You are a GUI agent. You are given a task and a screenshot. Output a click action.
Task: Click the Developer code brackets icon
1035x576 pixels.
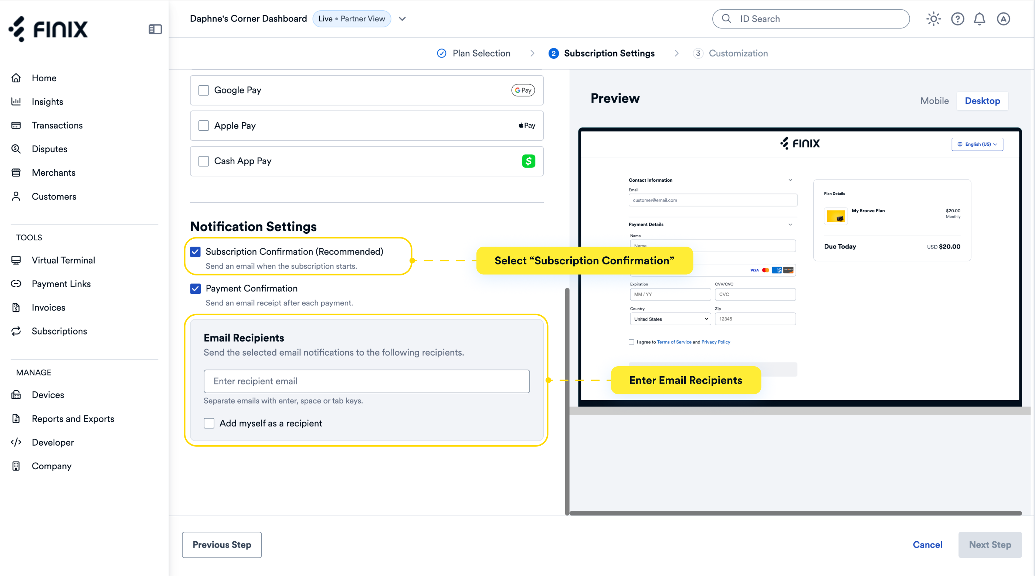click(16, 442)
